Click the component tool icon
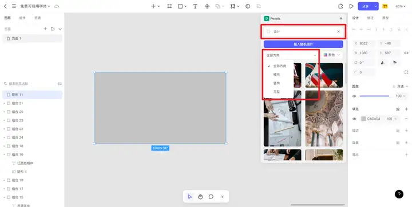The width and height of the screenshot is (412, 207). 207,6
